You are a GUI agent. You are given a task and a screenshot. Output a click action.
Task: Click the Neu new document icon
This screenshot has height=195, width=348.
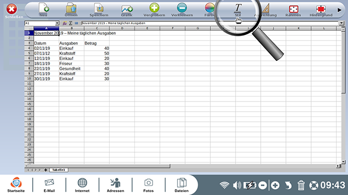click(43, 10)
